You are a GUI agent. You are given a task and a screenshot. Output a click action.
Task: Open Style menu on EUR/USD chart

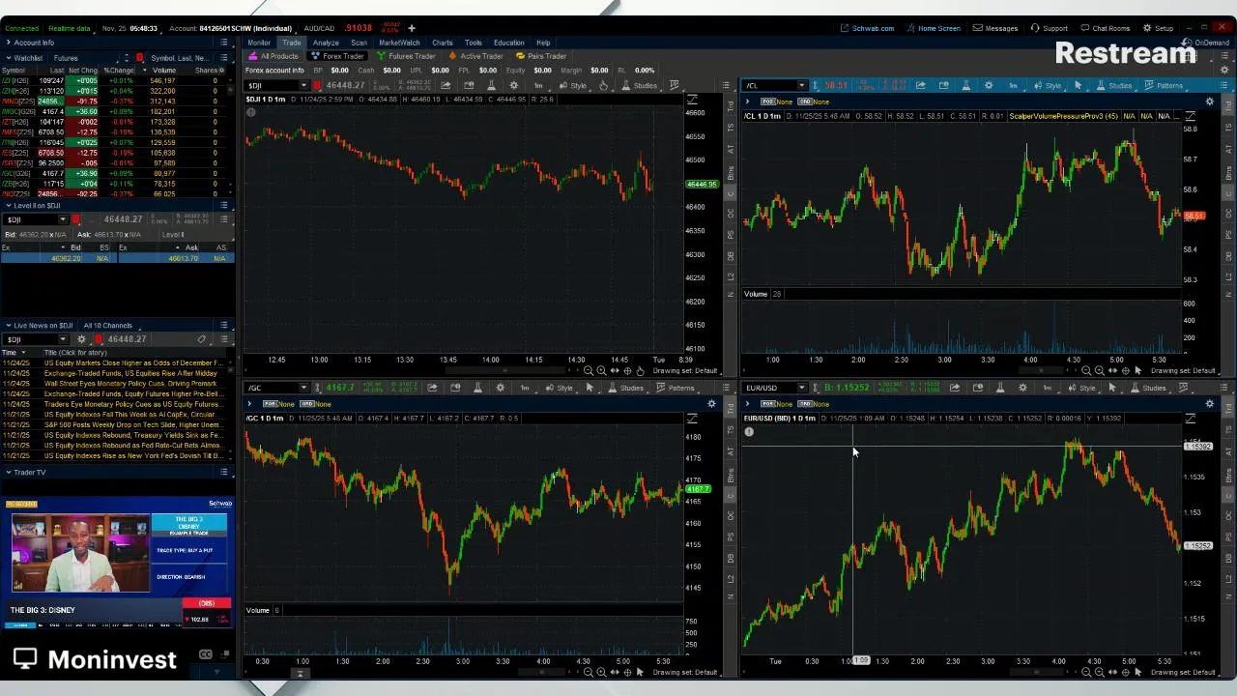coord(1081,388)
